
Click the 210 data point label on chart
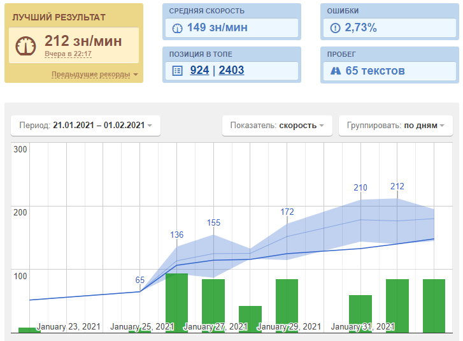click(360, 187)
